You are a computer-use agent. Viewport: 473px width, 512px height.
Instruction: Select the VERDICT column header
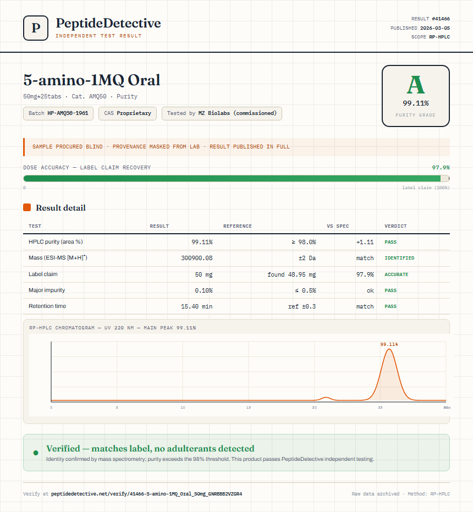click(395, 226)
